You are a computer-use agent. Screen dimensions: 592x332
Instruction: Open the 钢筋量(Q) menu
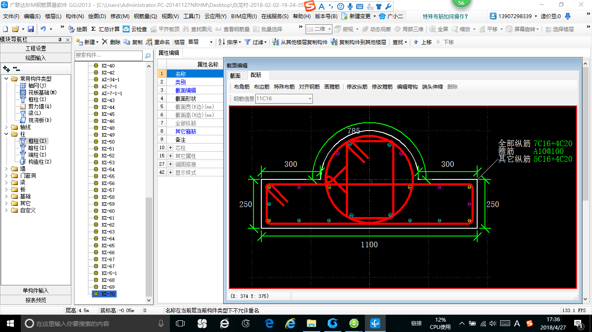pos(146,16)
